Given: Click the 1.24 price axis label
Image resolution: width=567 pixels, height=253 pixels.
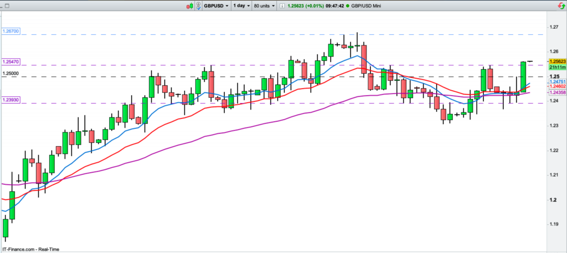Looking at the screenshot, I should point(554,101).
